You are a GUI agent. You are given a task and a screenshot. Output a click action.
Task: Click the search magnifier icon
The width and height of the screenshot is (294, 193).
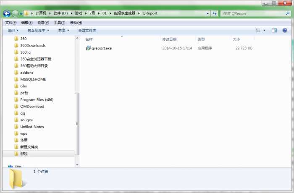[x=287, y=13]
